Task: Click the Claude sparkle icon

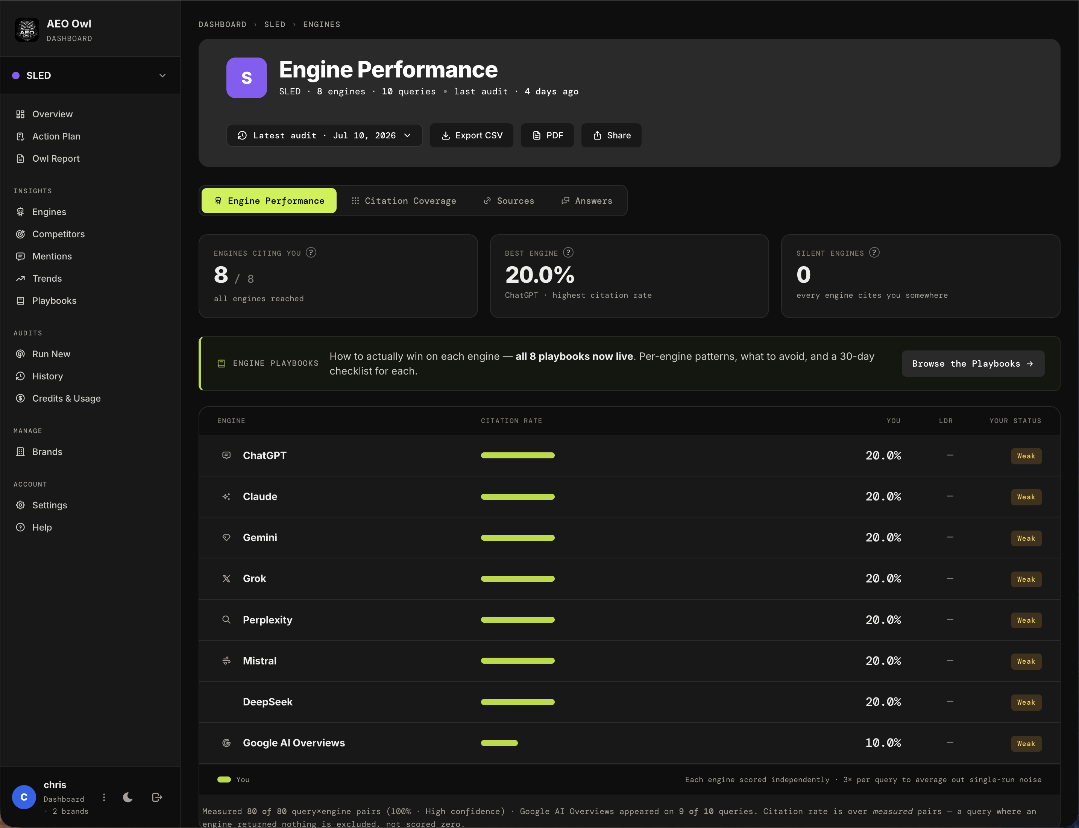Action: click(x=226, y=496)
